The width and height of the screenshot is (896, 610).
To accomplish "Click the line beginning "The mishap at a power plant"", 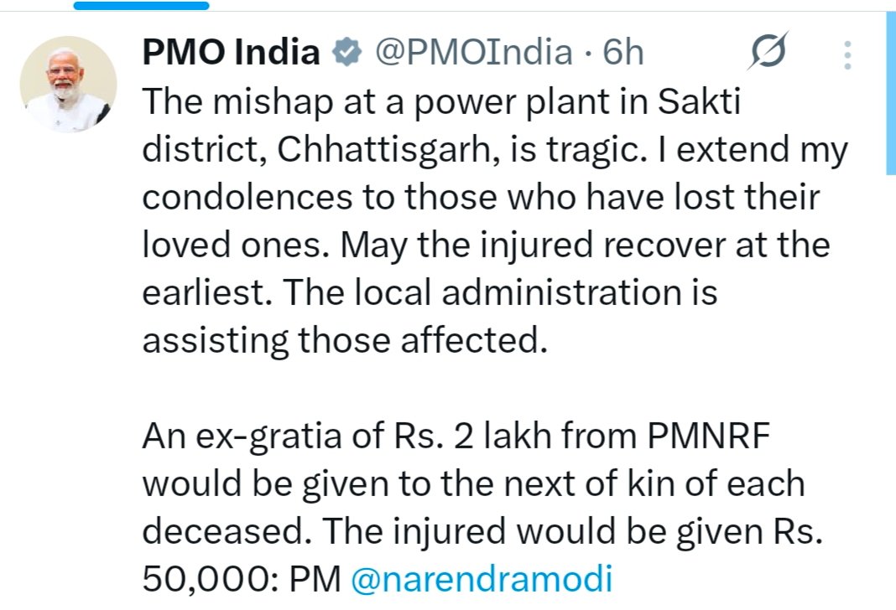I will pyautogui.click(x=444, y=102).
